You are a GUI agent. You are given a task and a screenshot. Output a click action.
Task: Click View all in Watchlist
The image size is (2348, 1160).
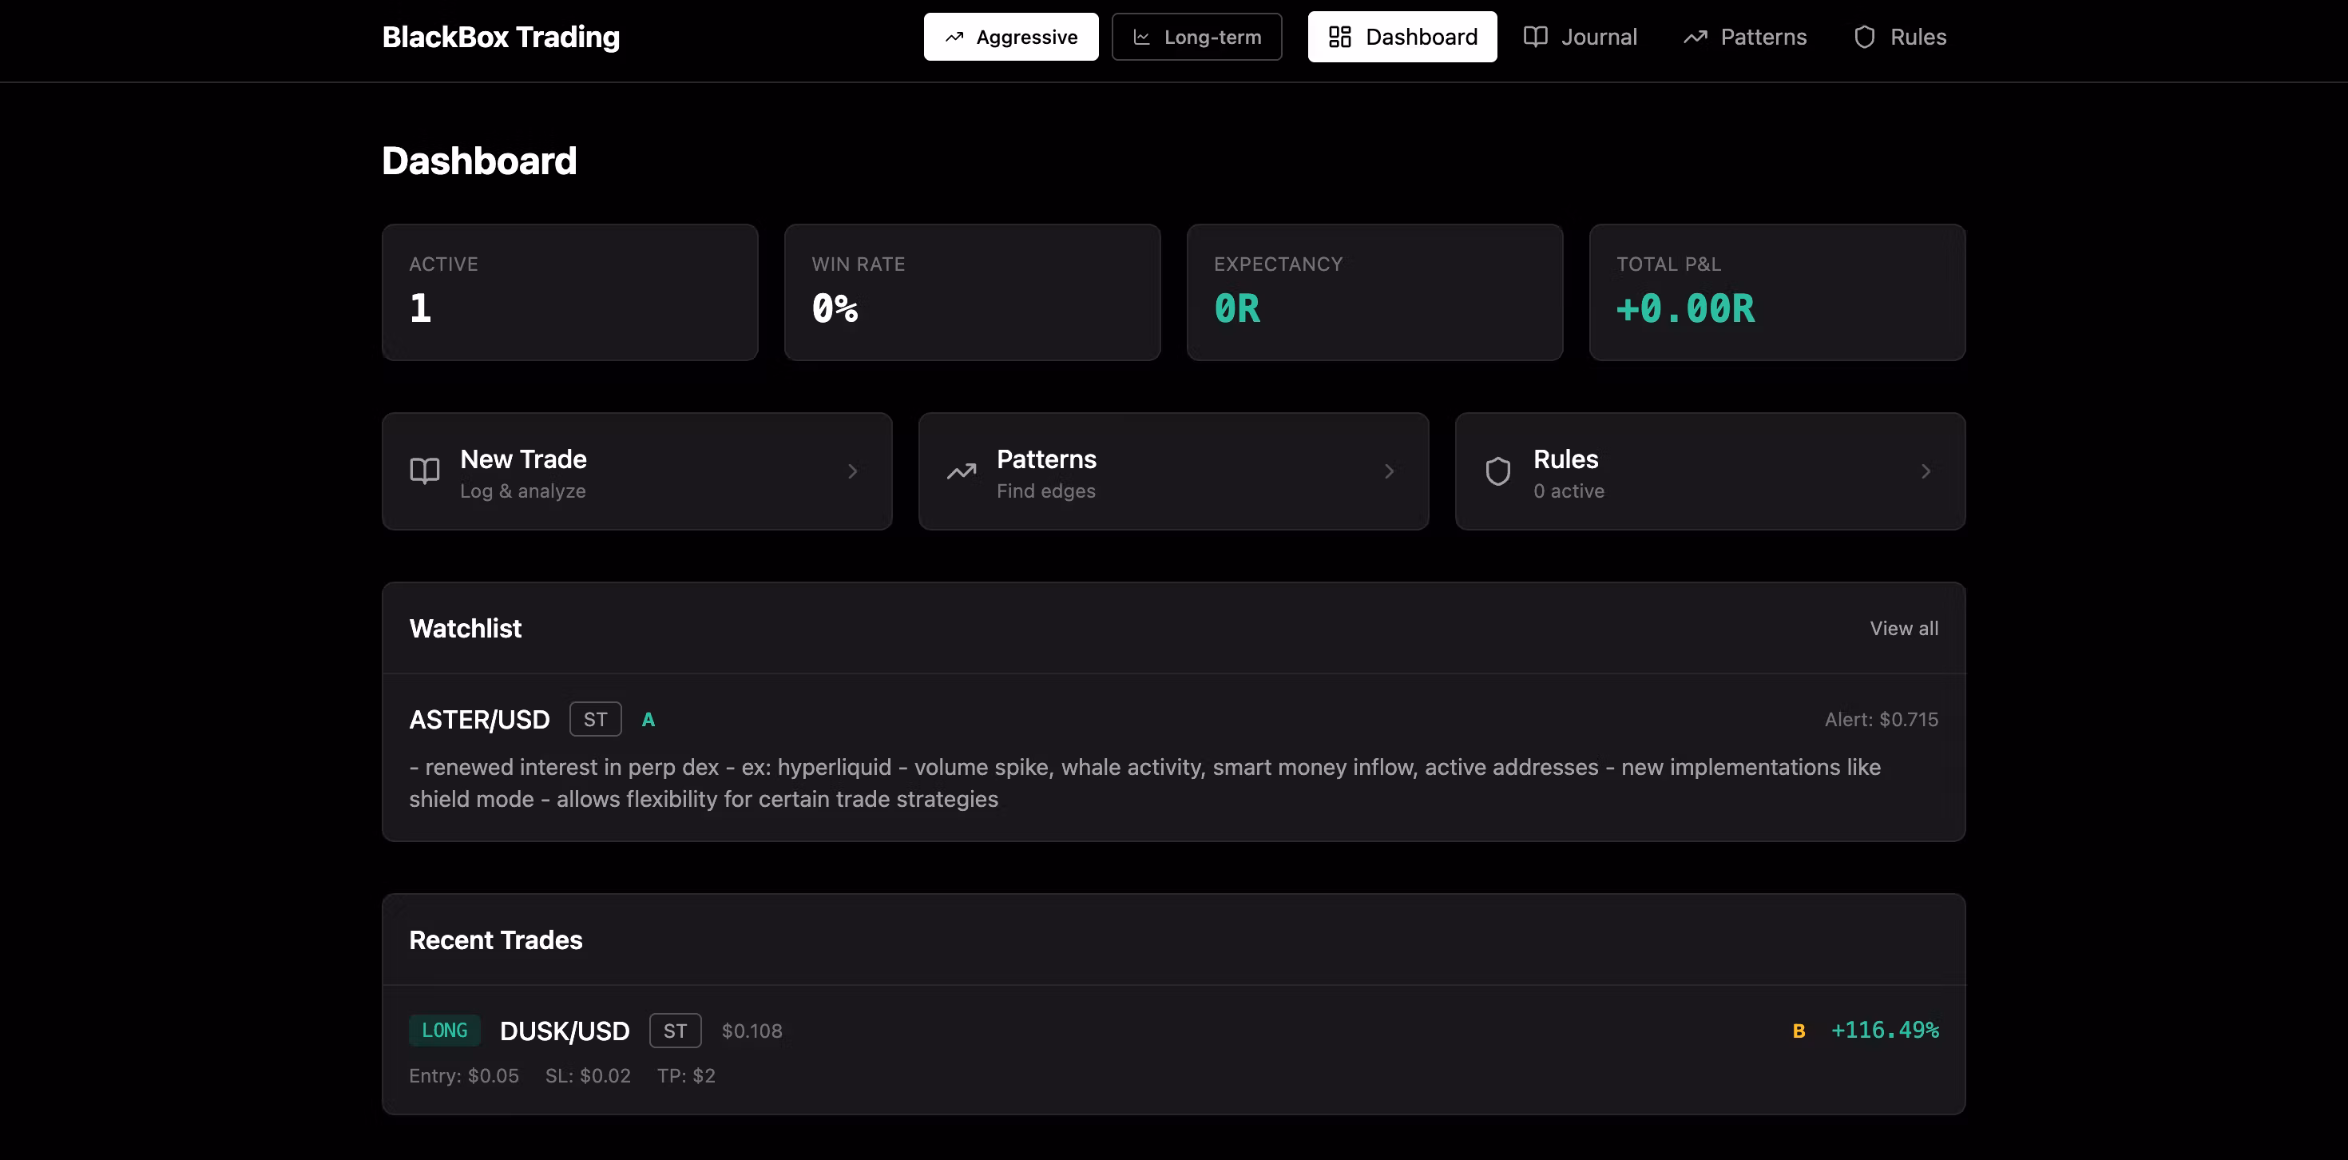(1903, 628)
